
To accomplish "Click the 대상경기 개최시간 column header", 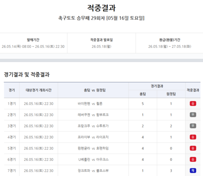I will click(x=38, y=90).
